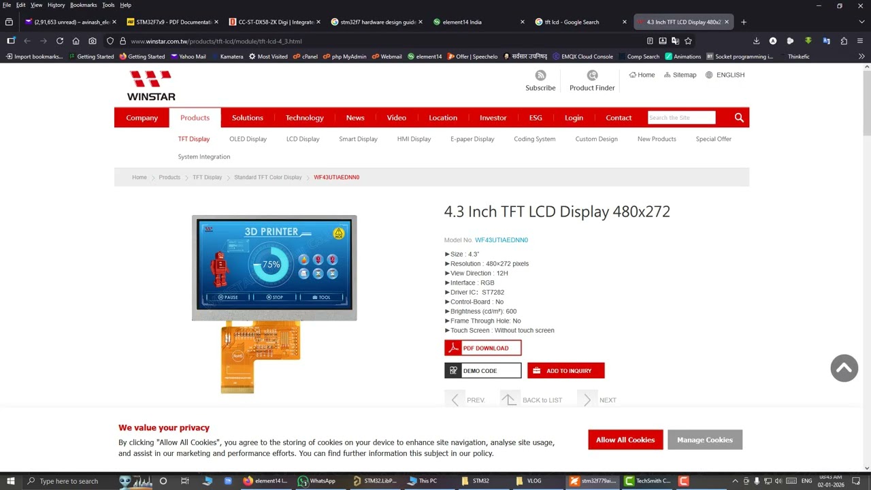This screenshot has width=871, height=490.
Task: Open the OLED Display category link
Action: [248, 139]
